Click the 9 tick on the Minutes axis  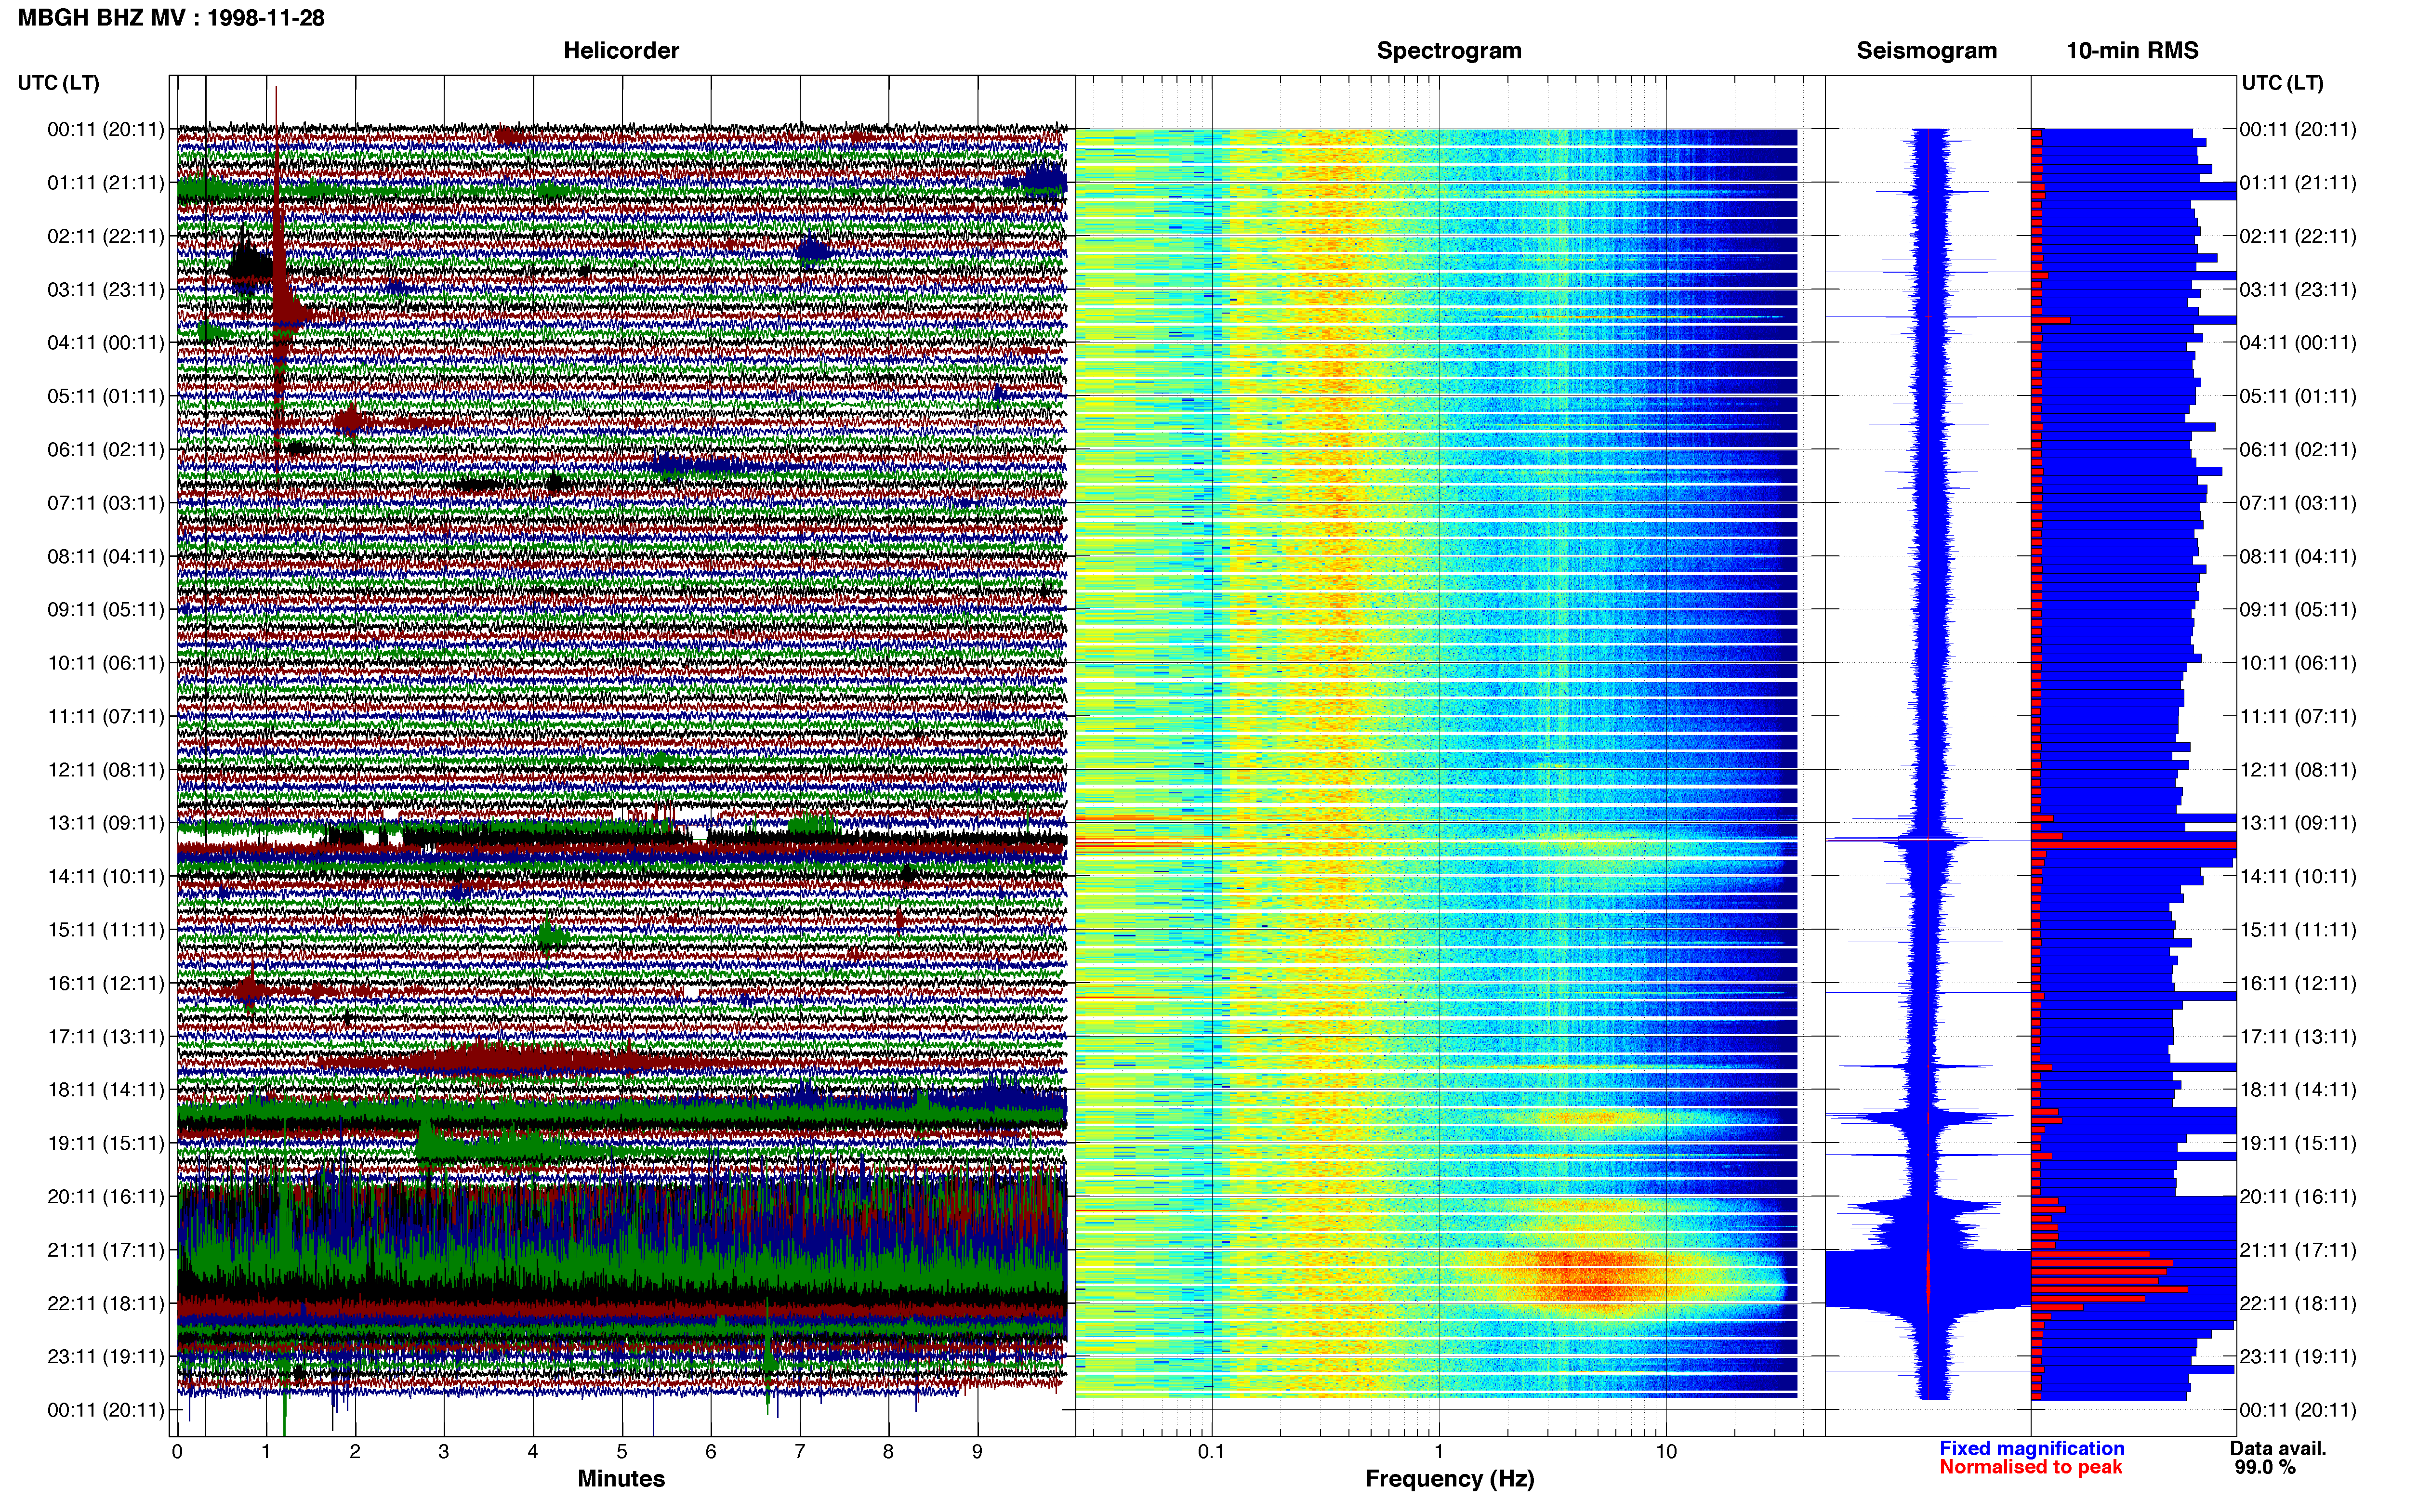[x=977, y=1451]
